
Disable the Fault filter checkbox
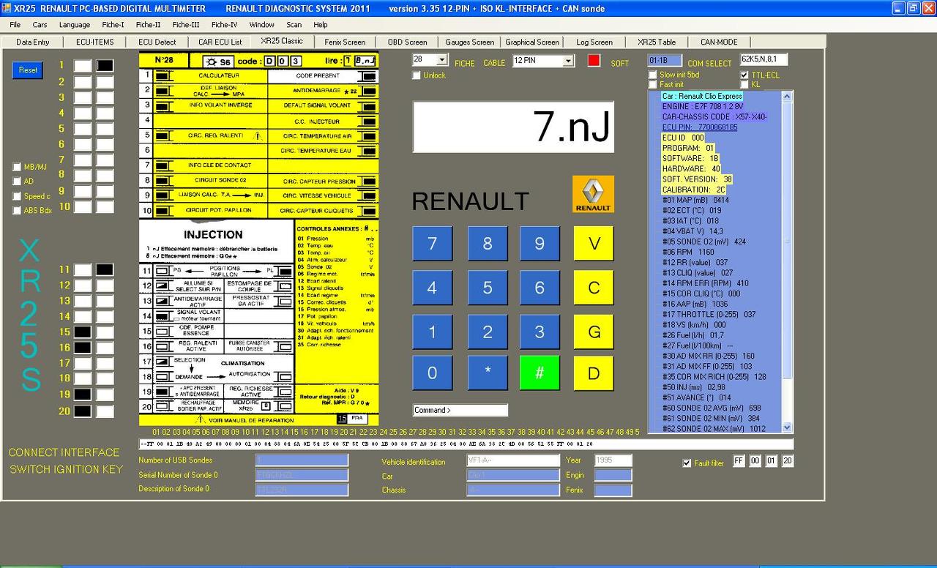[687, 463]
